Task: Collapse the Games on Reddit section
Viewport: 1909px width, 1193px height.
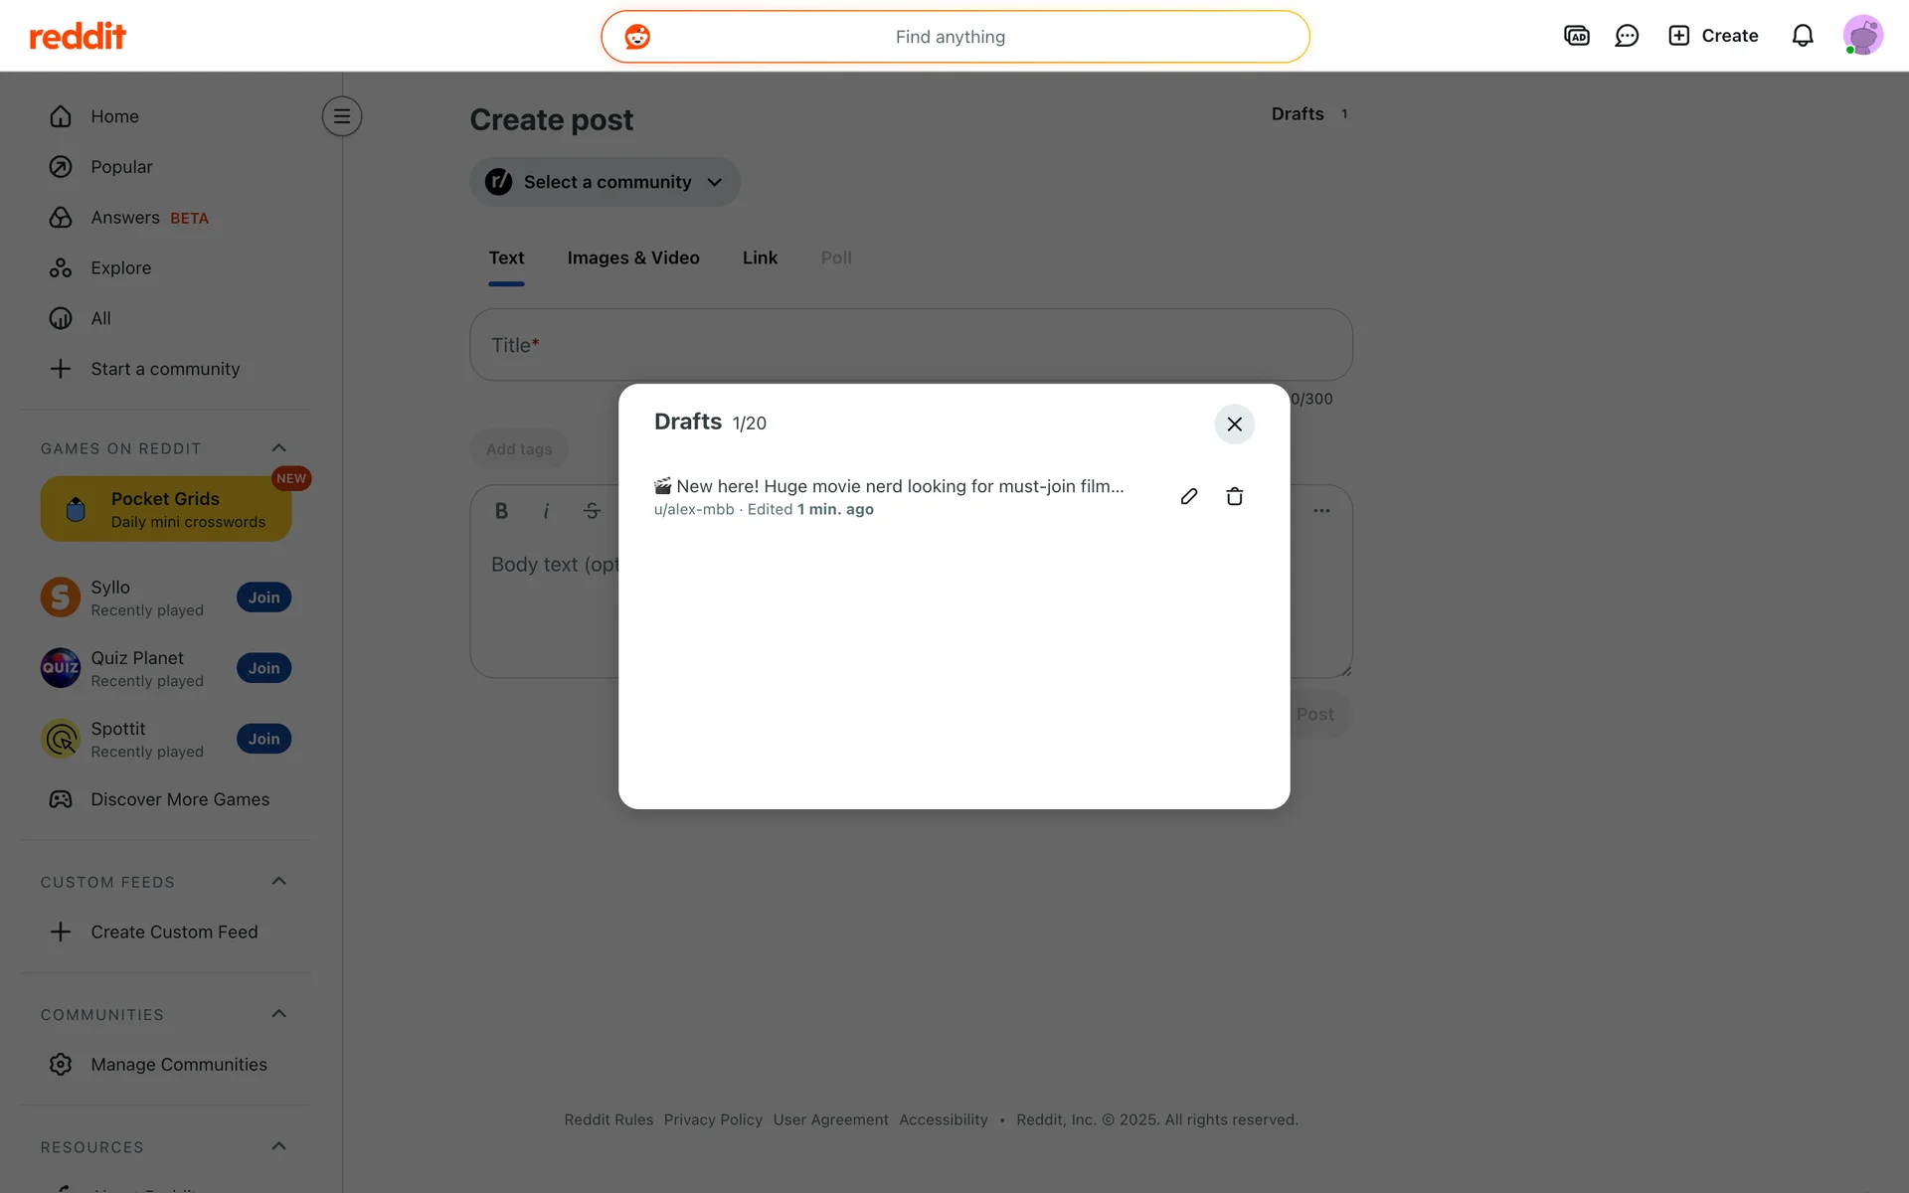Action: (x=278, y=448)
